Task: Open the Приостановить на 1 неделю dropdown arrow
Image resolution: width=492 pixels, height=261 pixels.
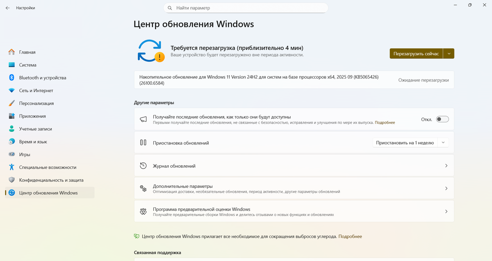Action: 443,143
